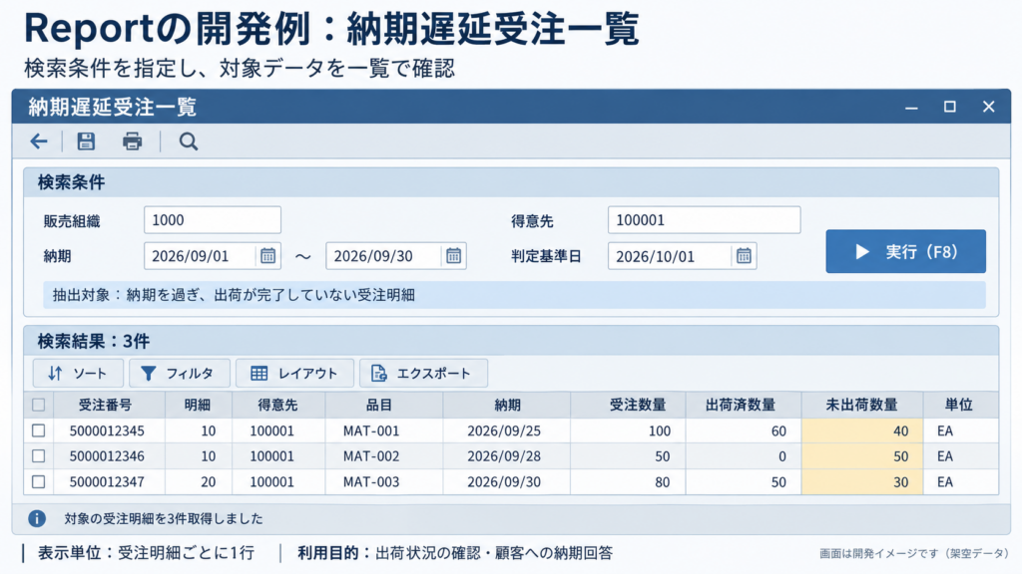The image size is (1022, 574).
Task: Open search with magnifier toolbar icon
Action: pos(189,142)
